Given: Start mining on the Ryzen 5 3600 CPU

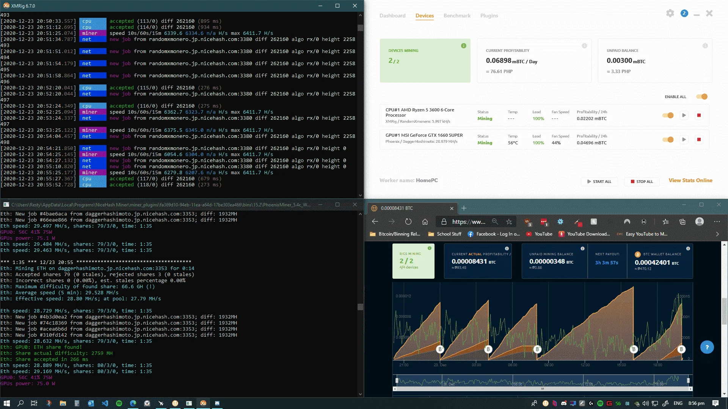Looking at the screenshot, I should click(684, 115).
